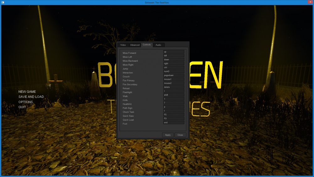Click Path Sign key field 'p'
The height and width of the screenshot is (177, 314).
coord(174,107)
